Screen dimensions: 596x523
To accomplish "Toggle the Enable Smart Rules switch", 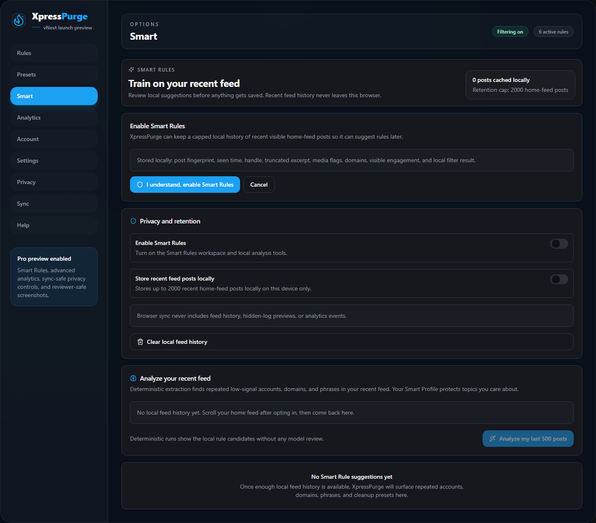I will 559,244.
